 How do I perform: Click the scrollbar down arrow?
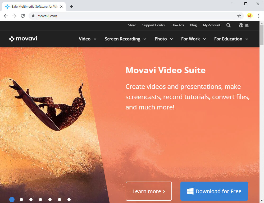(262, 201)
